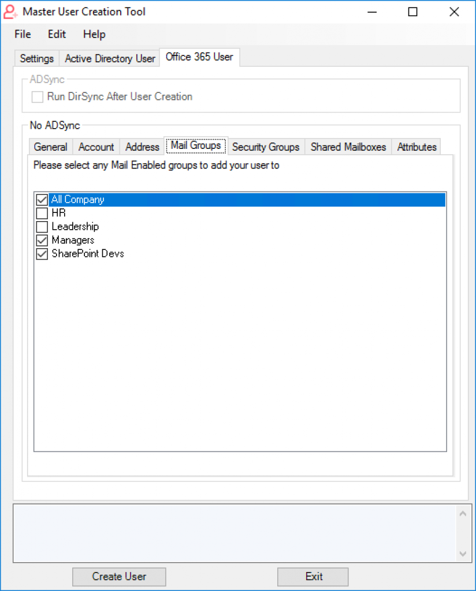This screenshot has width=476, height=591.
Task: Select the Managers list row label
Action: pos(73,240)
